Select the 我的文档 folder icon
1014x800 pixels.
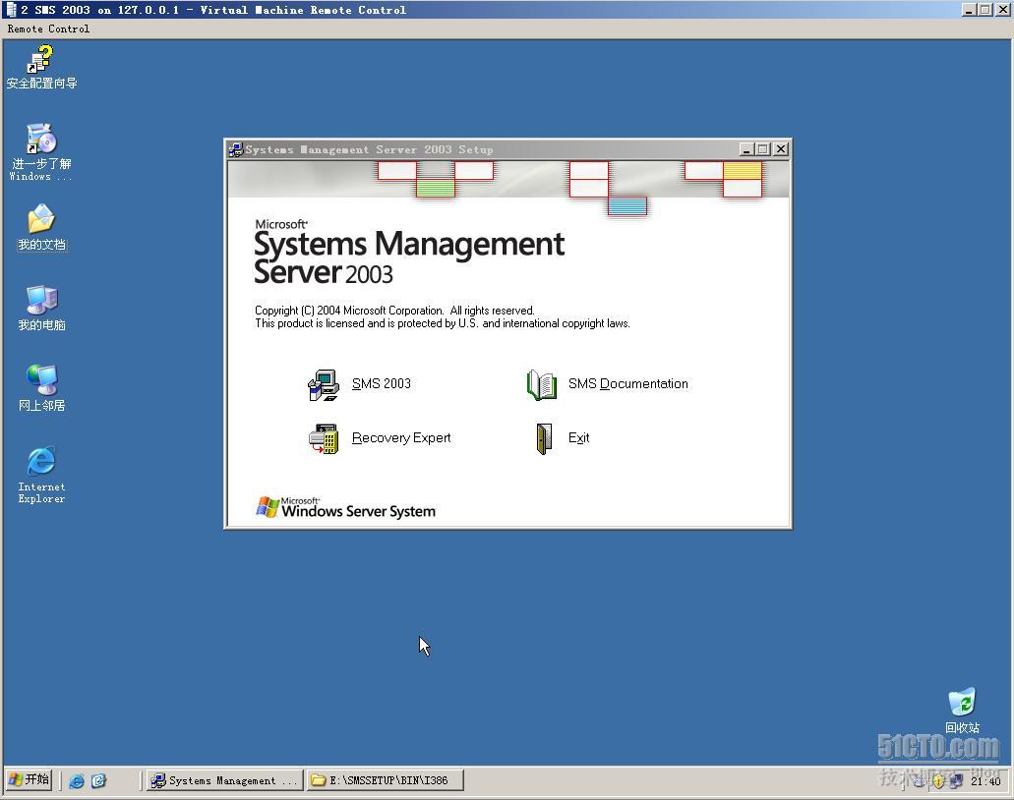point(41,227)
